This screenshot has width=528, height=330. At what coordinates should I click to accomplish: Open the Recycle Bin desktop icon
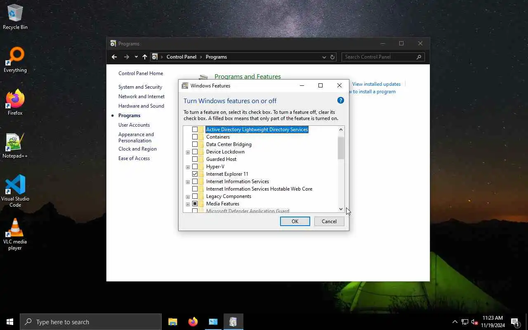point(15,17)
